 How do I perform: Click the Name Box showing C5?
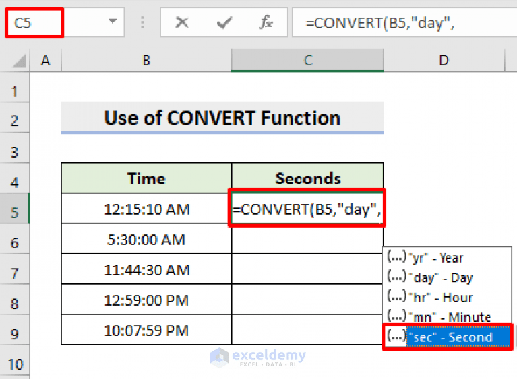(x=34, y=23)
